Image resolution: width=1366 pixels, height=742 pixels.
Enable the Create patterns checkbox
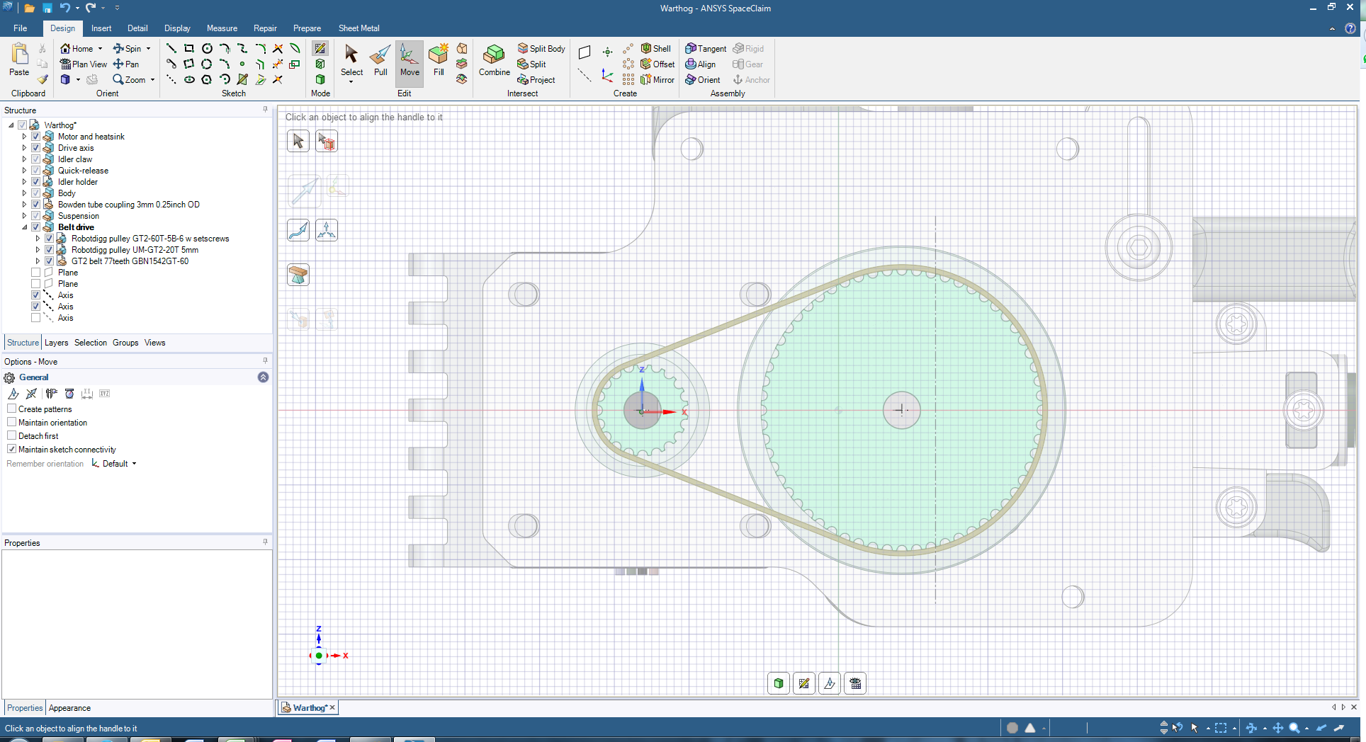[12, 409]
